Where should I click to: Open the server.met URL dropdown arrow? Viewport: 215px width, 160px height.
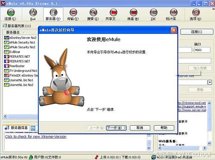210,82
